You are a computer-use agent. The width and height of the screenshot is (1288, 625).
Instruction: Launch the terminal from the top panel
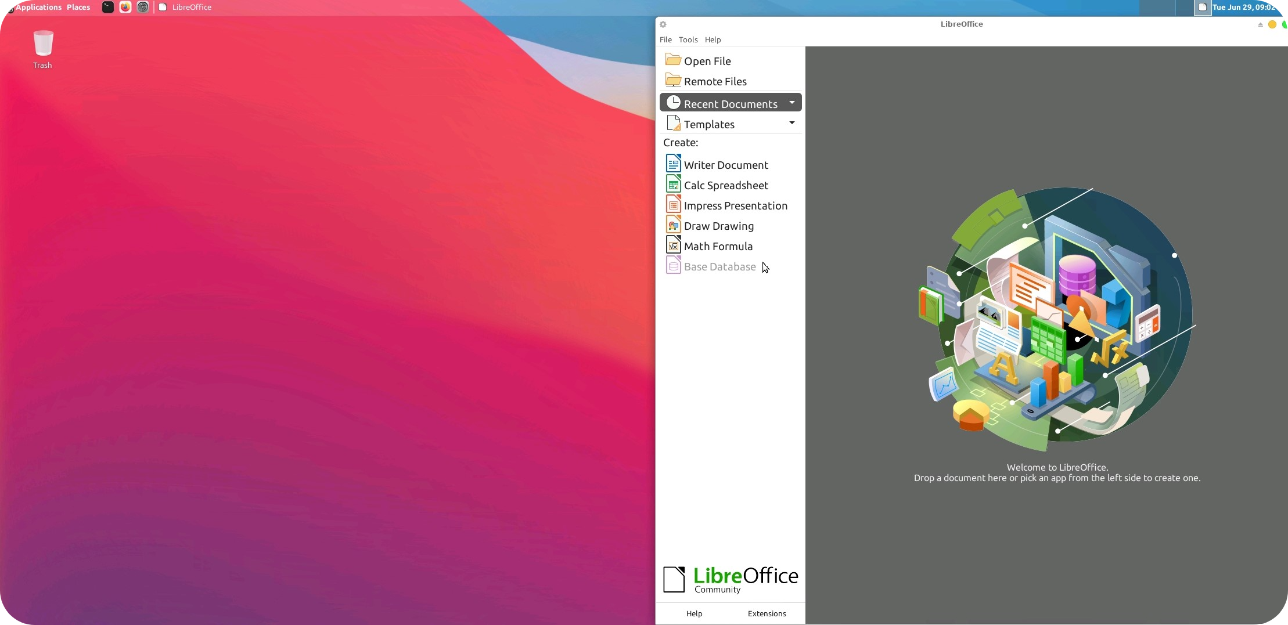coord(108,7)
